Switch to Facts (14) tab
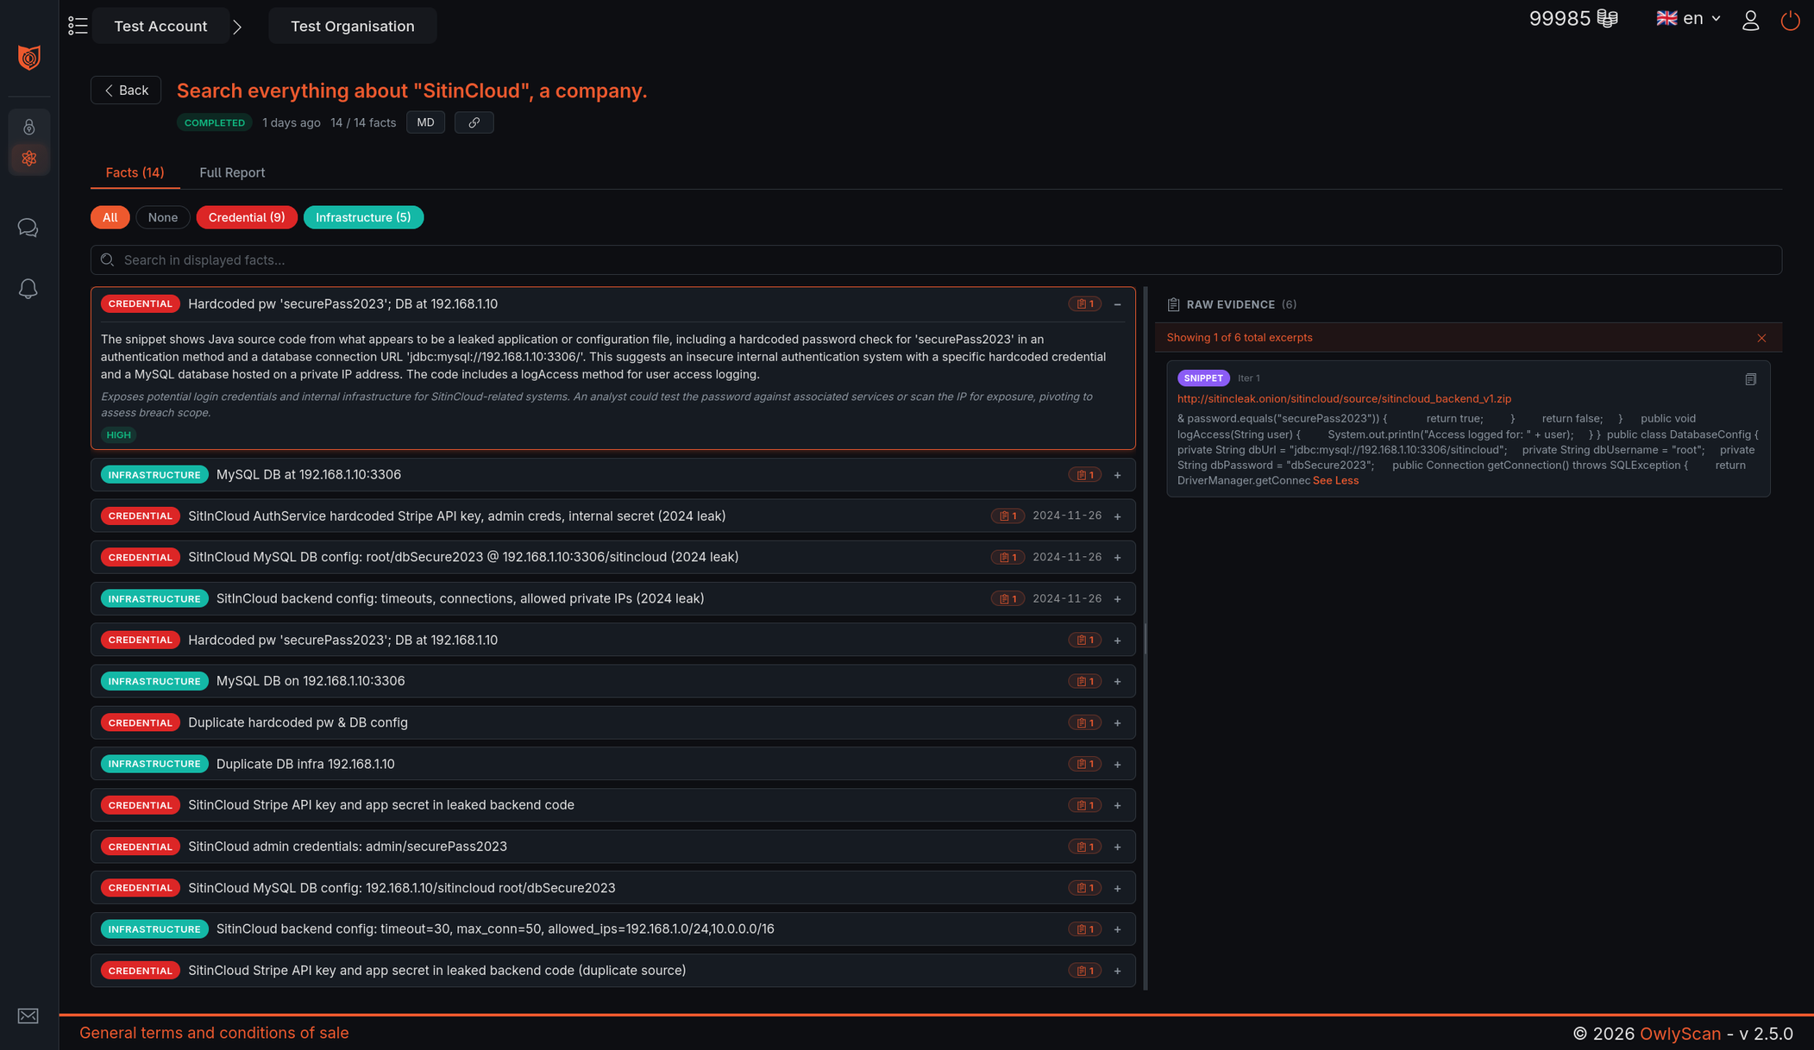Image resolution: width=1814 pixels, height=1050 pixels. 135,172
